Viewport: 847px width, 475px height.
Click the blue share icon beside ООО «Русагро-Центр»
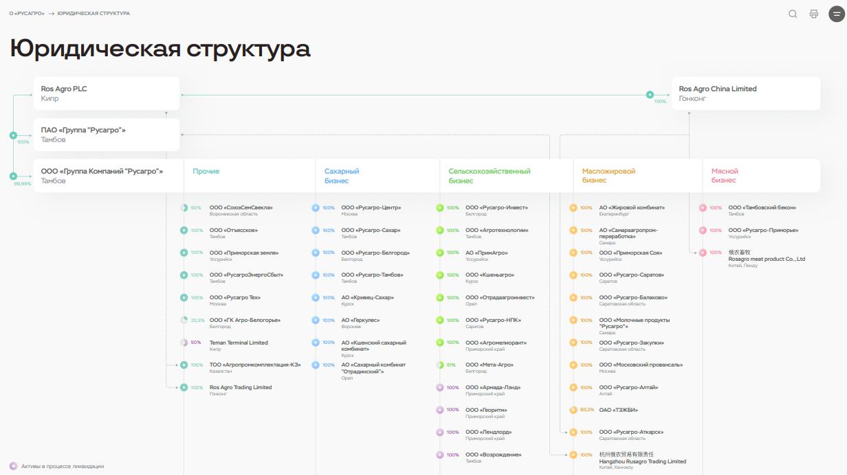coord(316,208)
